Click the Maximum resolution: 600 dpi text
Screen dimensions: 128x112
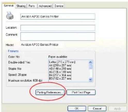coord(25,81)
